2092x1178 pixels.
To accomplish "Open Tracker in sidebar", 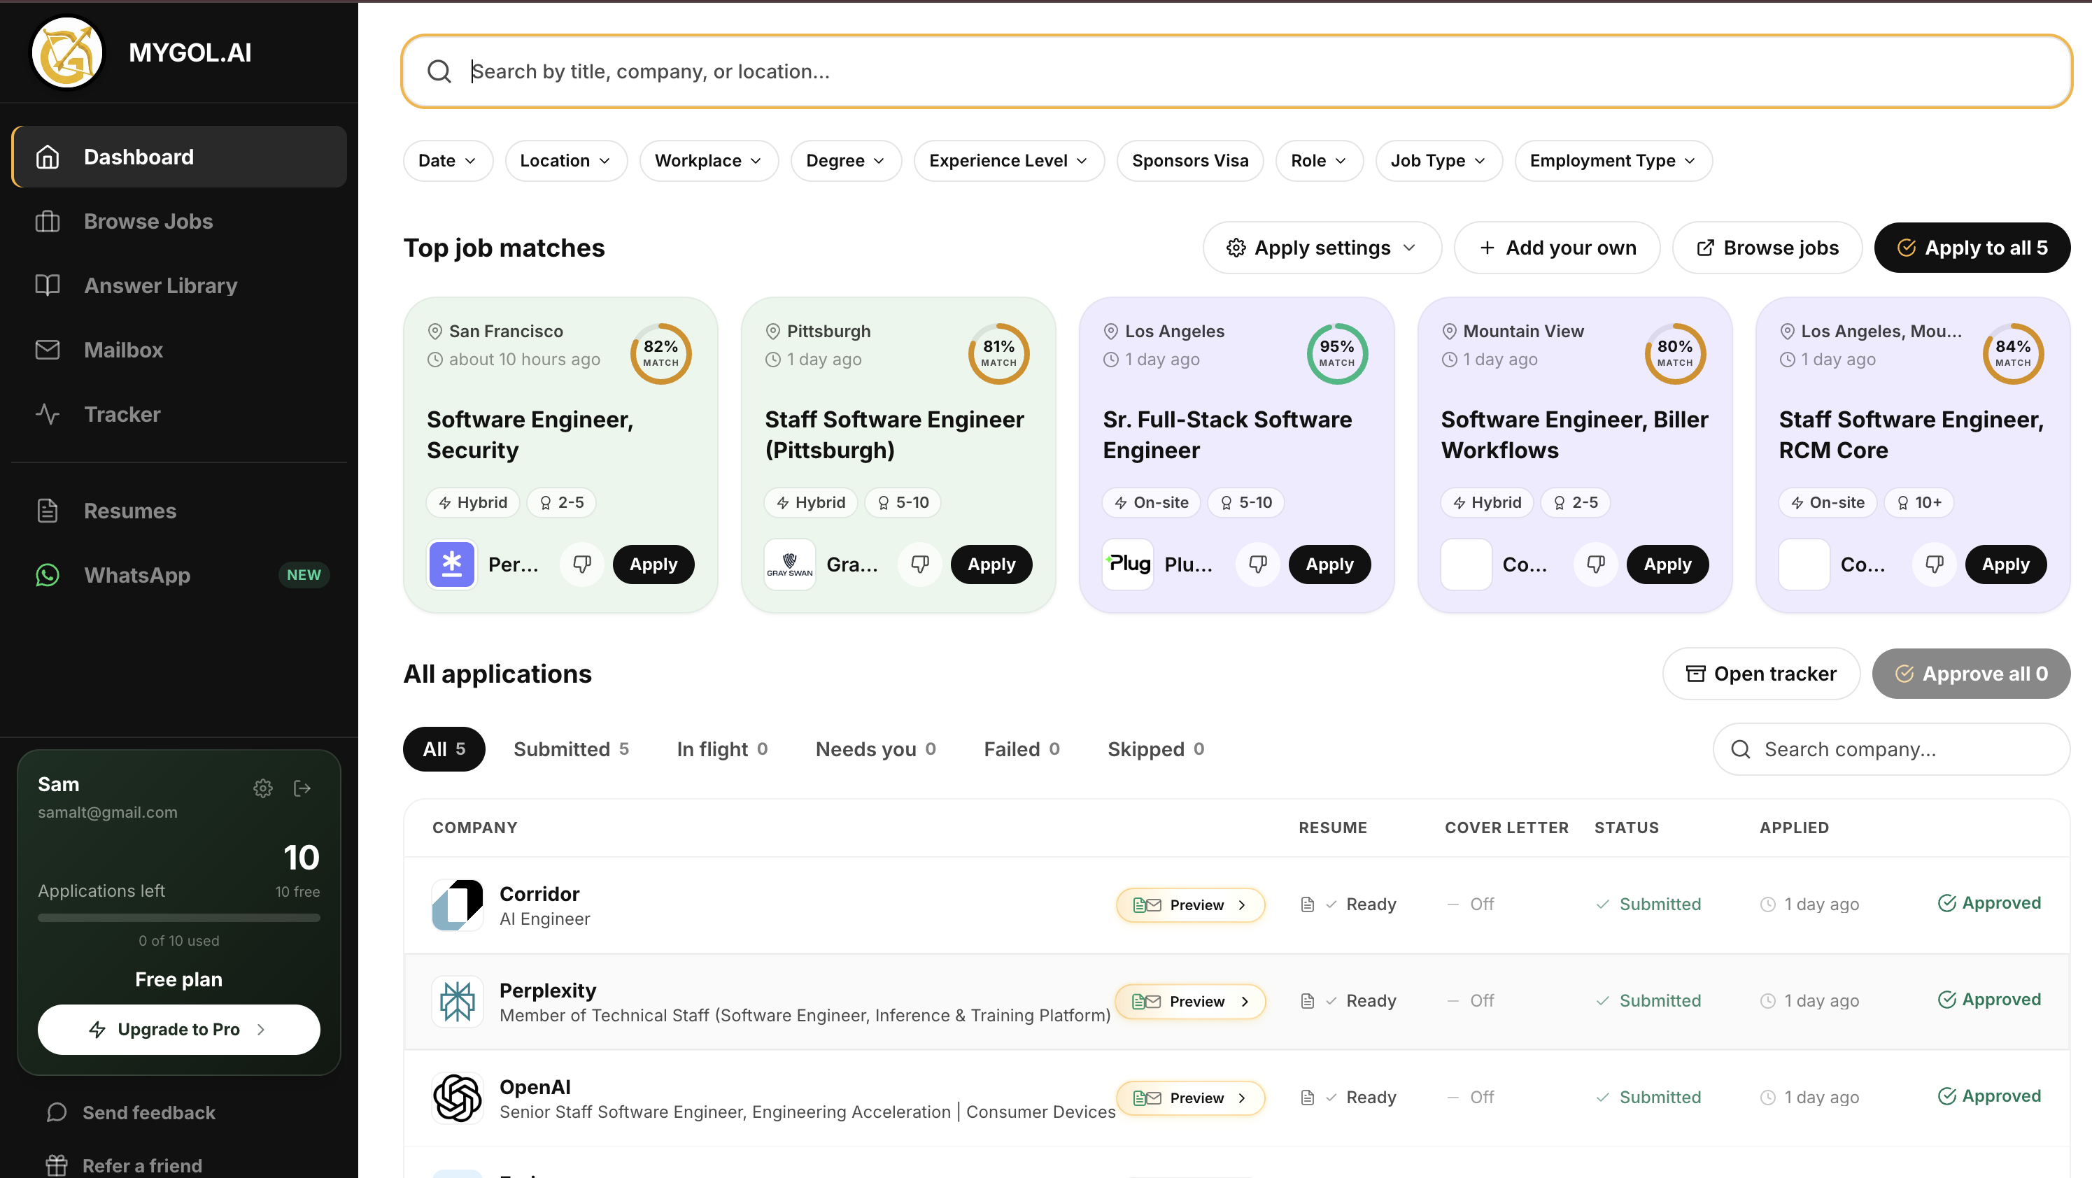I will (178, 414).
